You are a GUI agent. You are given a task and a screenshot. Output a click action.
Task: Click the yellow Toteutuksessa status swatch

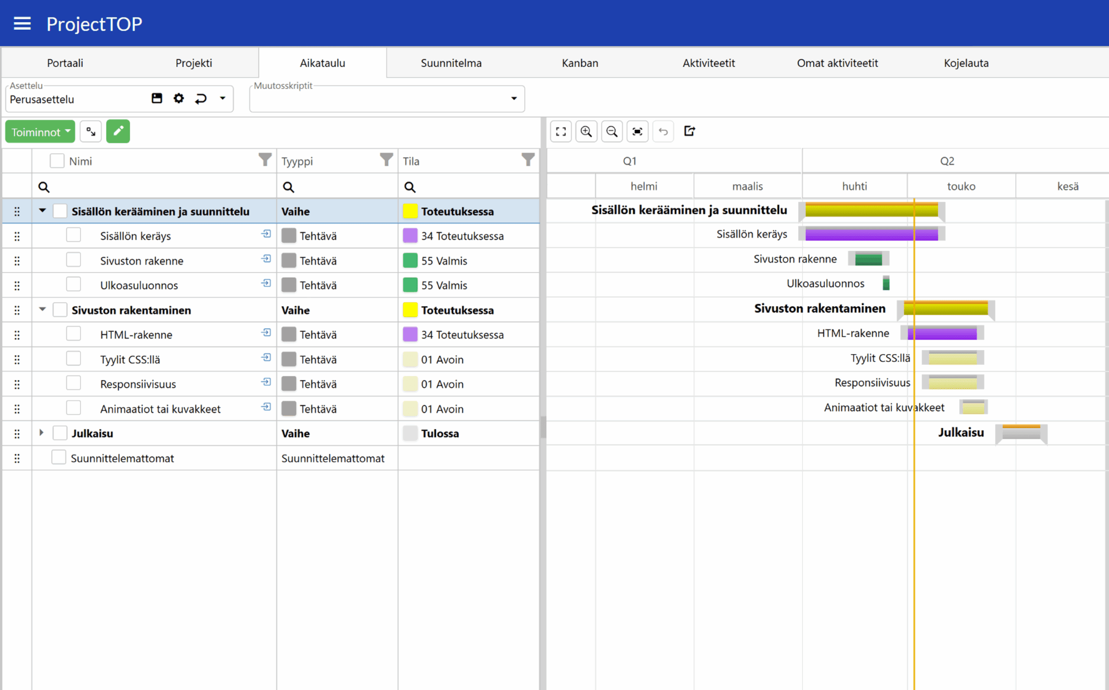(x=410, y=211)
